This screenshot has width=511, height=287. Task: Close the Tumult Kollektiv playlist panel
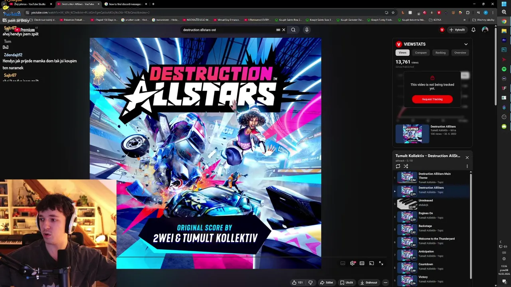tap(467, 157)
